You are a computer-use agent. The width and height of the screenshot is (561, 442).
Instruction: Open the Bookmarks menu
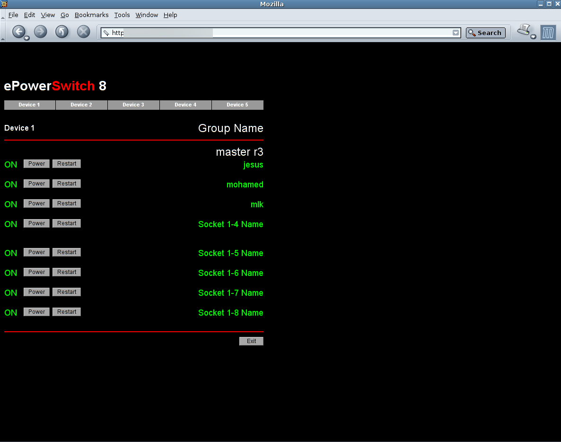[91, 15]
